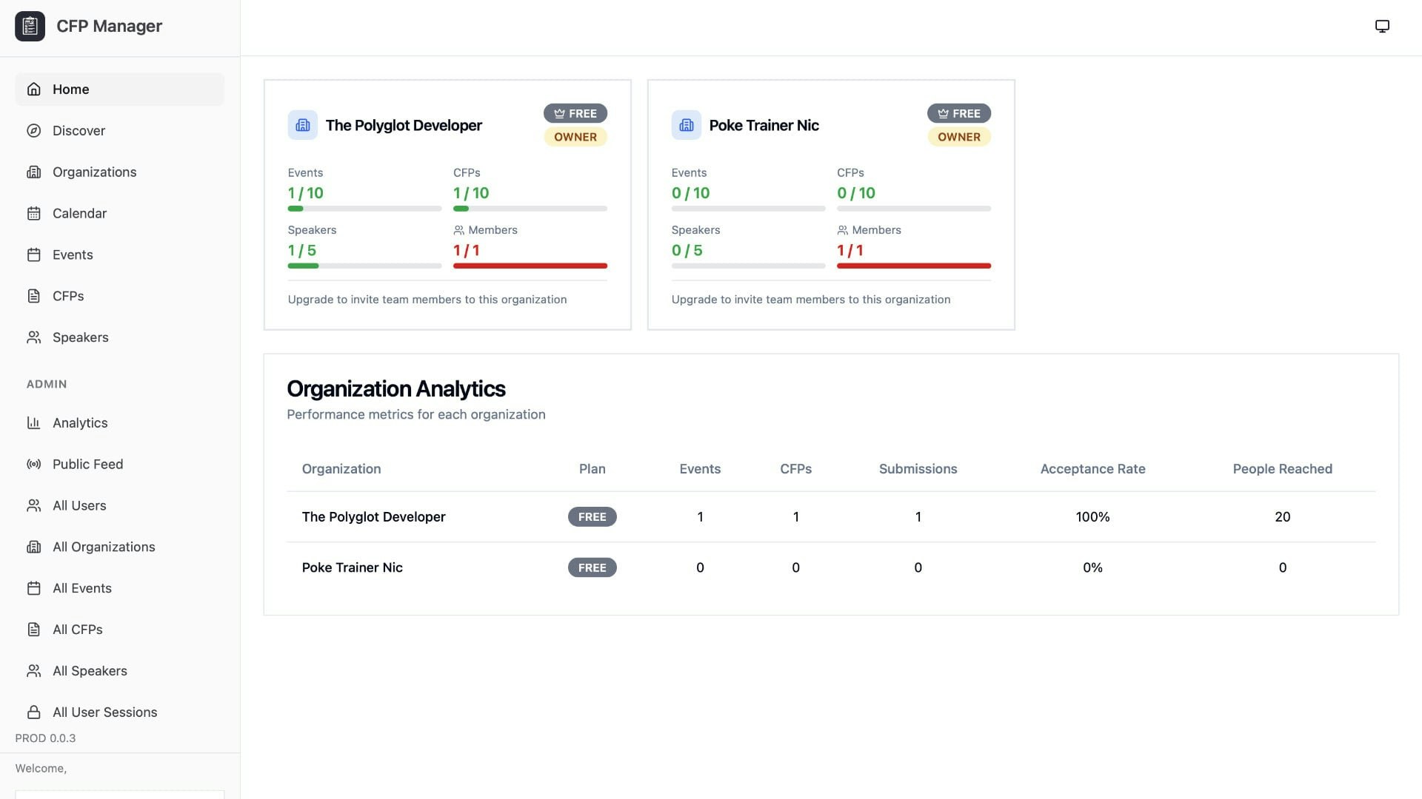The image size is (1422, 799).
Task: Click the Members icon on the Poke Trainer Nic card
Action: 841,229
